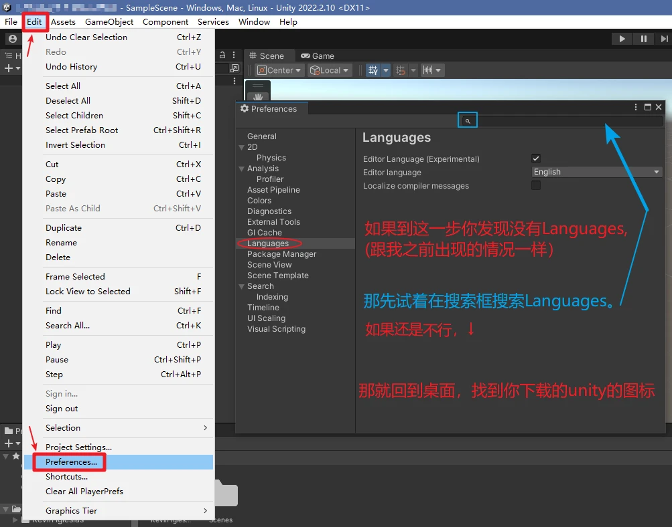Screen dimensions: 672x527
Task: Click the Preferences tab gear icon
Action: 245,108
